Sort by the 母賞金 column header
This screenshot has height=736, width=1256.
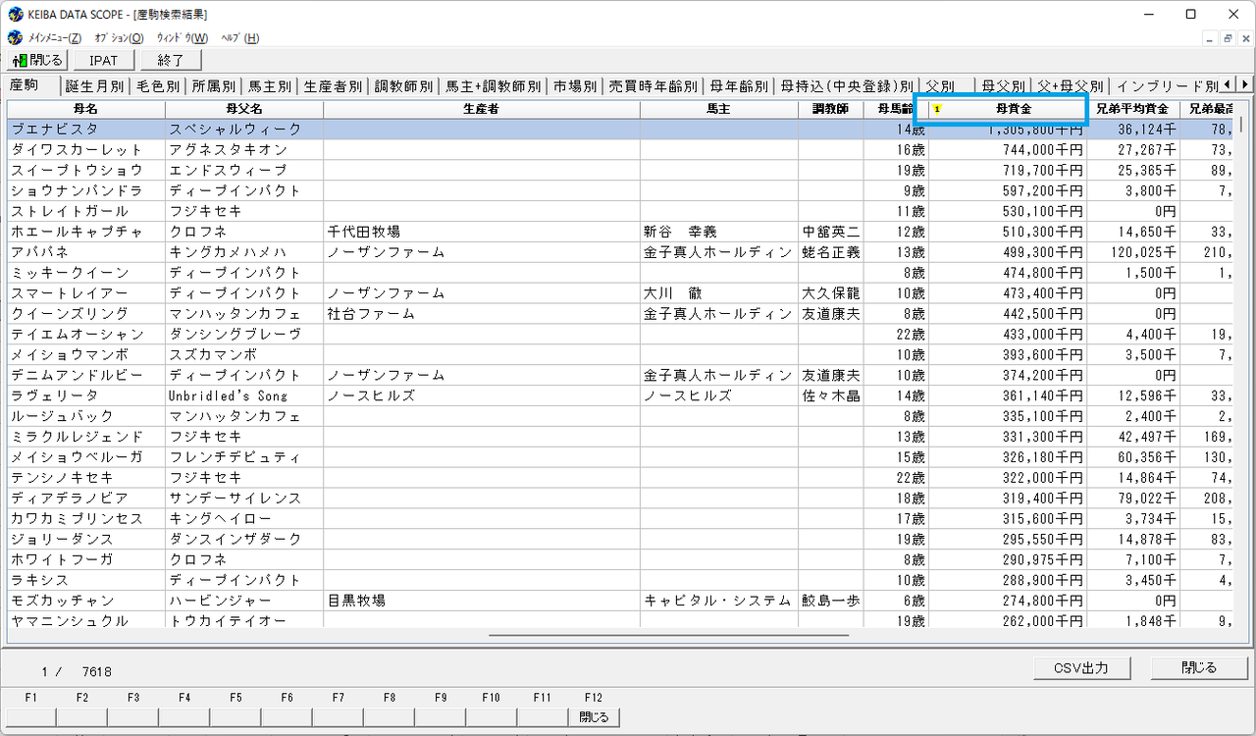tap(1008, 109)
